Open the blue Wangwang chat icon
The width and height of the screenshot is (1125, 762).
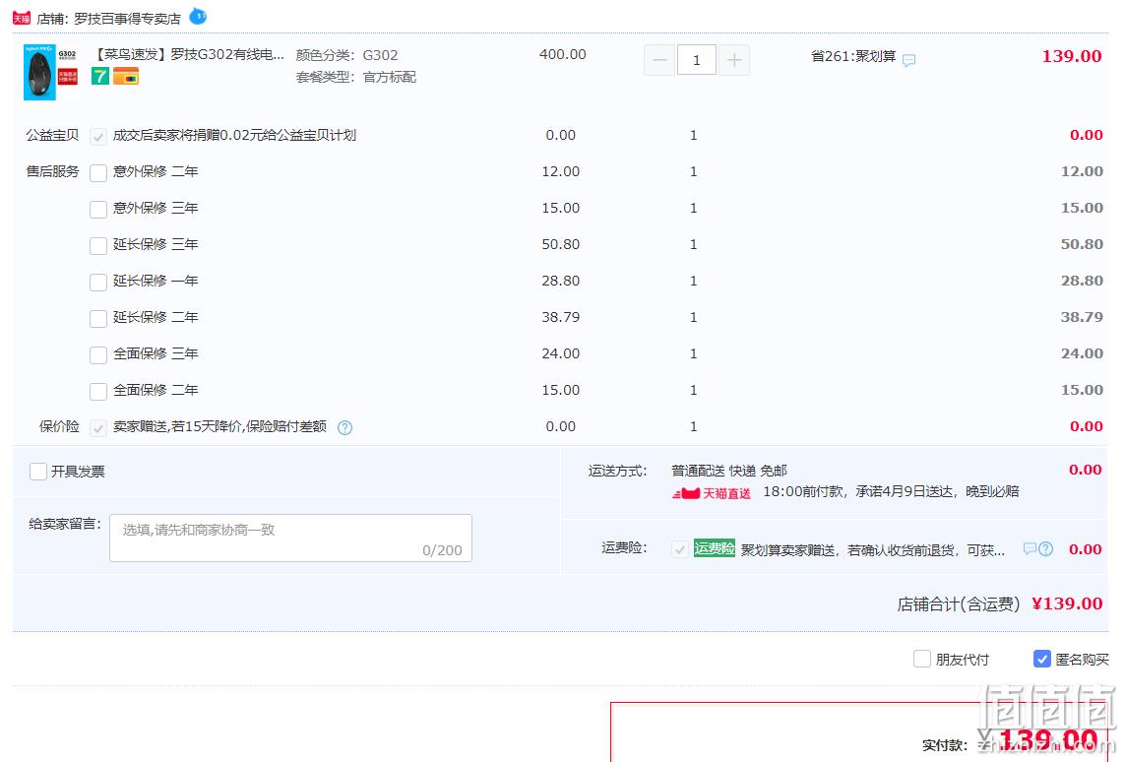tap(198, 16)
